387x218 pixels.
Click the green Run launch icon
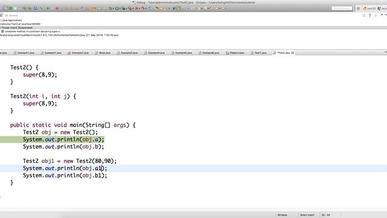pyautogui.click(x=117, y=8)
